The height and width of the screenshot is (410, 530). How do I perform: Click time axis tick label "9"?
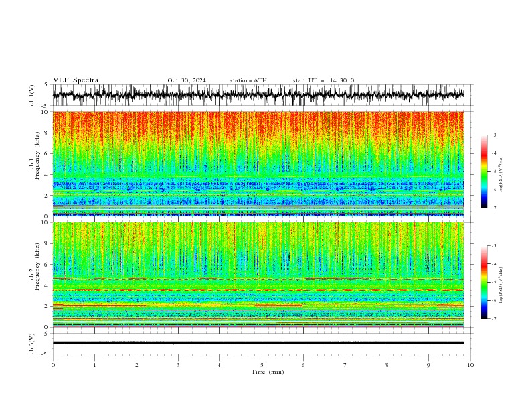click(428, 365)
